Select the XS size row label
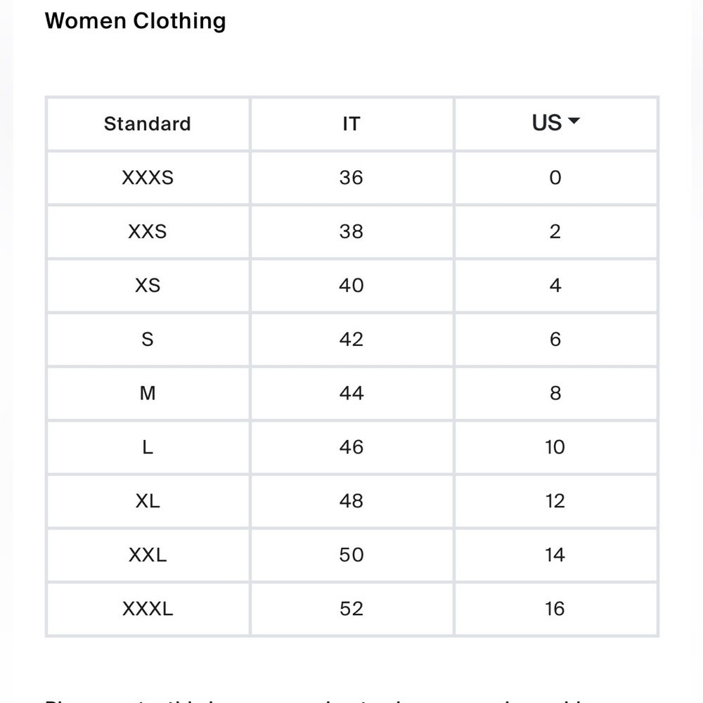Screen dimensions: 703x703 148,285
